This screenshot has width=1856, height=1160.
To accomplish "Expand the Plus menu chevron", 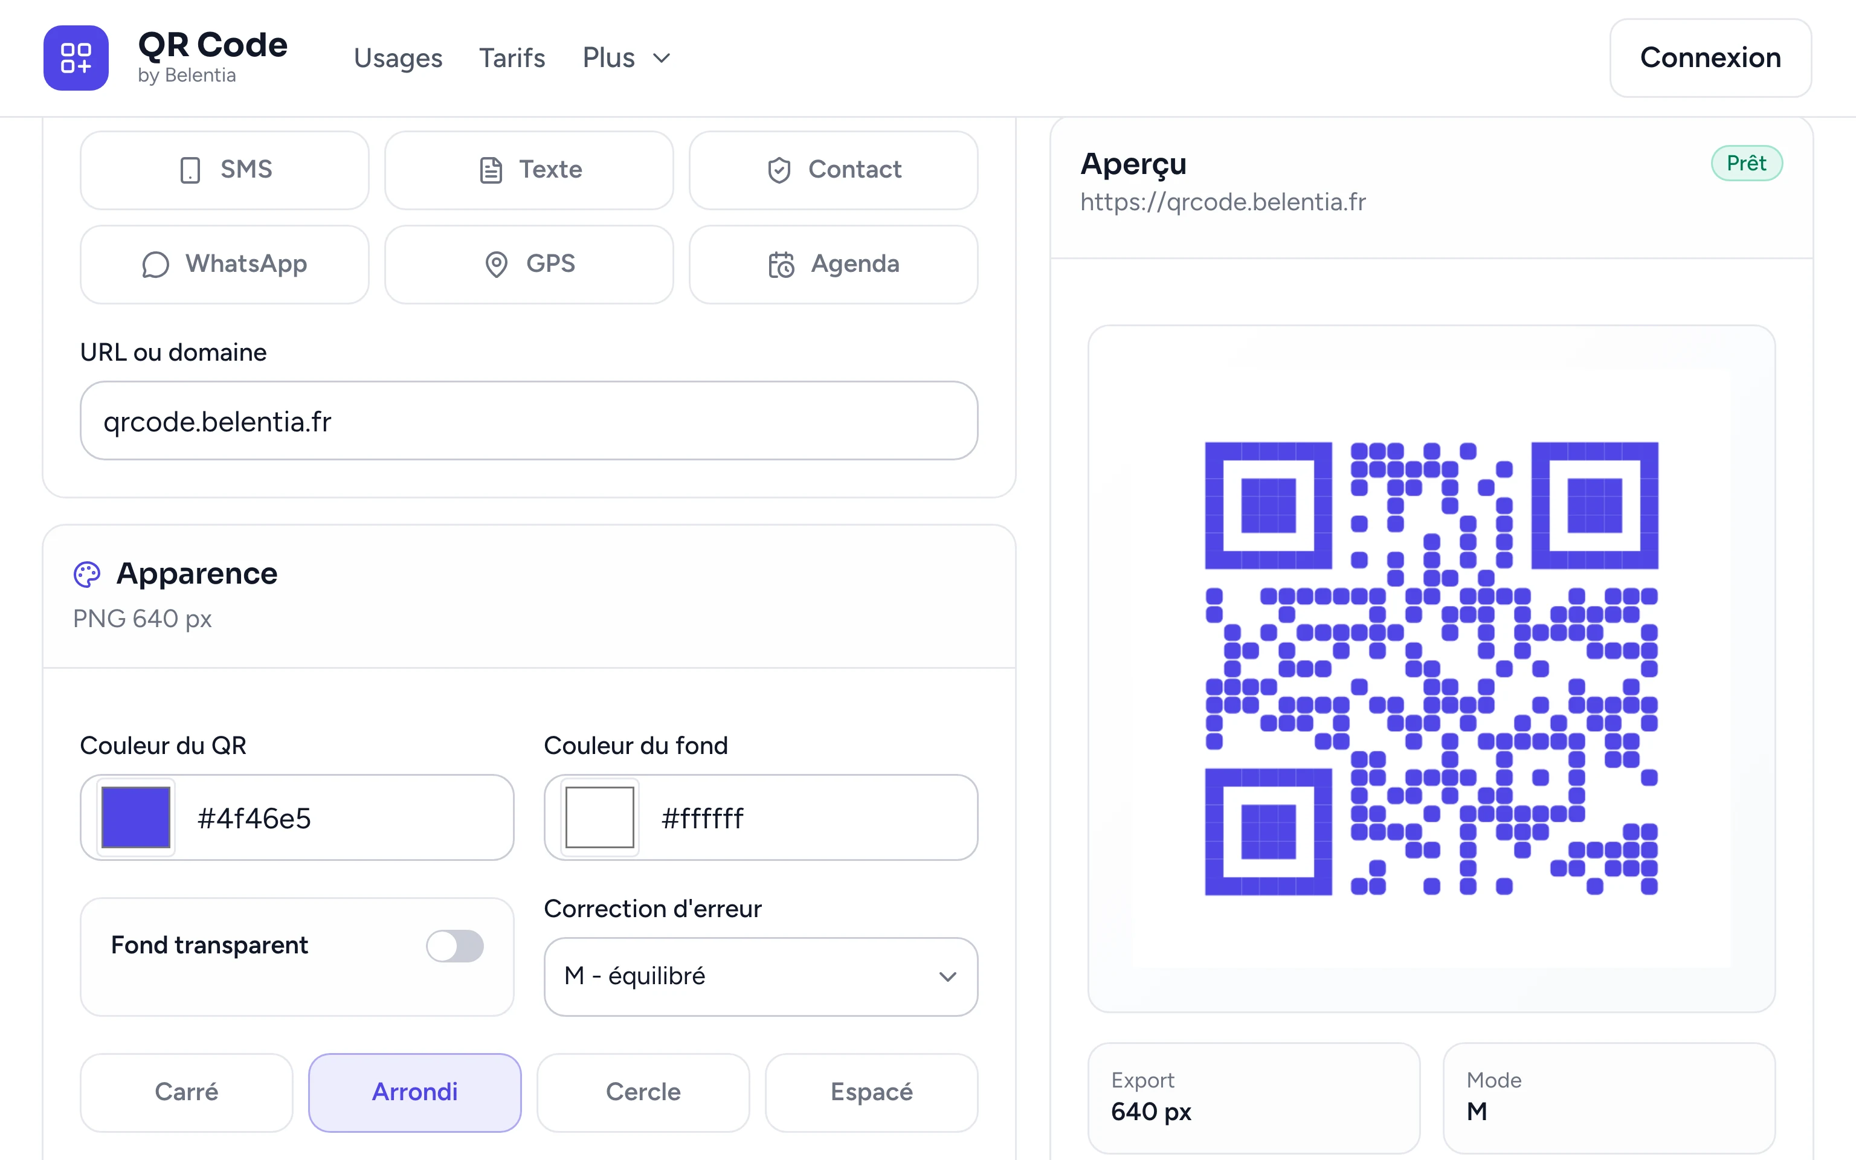I will (x=662, y=59).
